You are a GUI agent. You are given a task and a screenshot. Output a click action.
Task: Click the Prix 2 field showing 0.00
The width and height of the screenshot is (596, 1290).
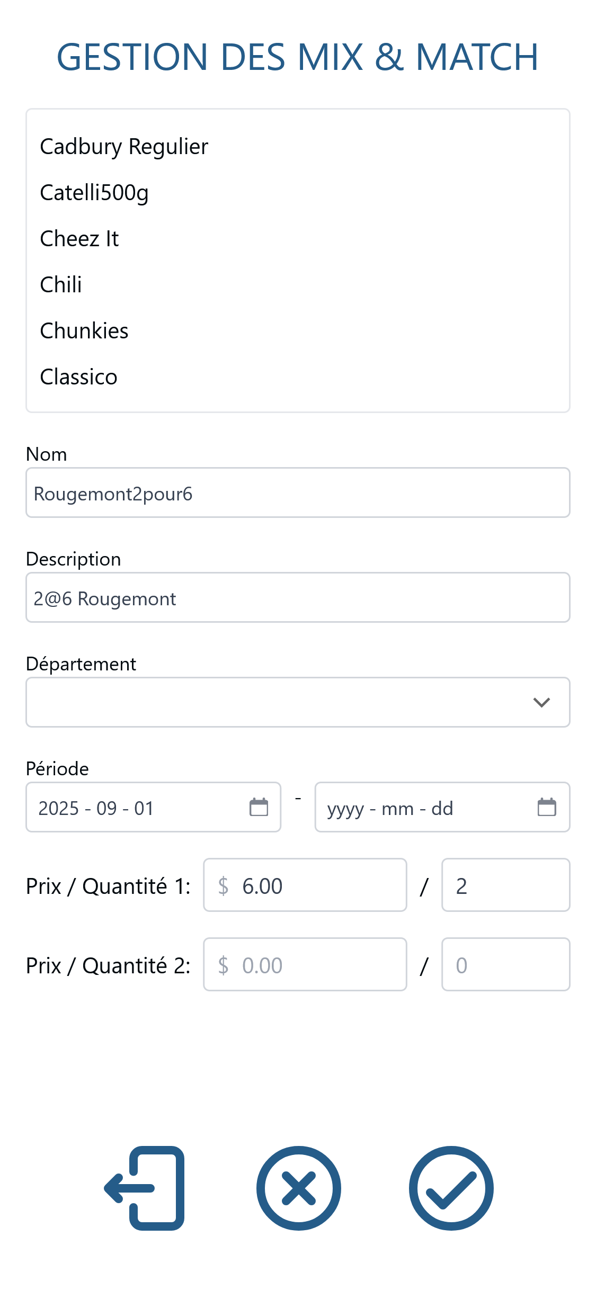pyautogui.click(x=305, y=964)
